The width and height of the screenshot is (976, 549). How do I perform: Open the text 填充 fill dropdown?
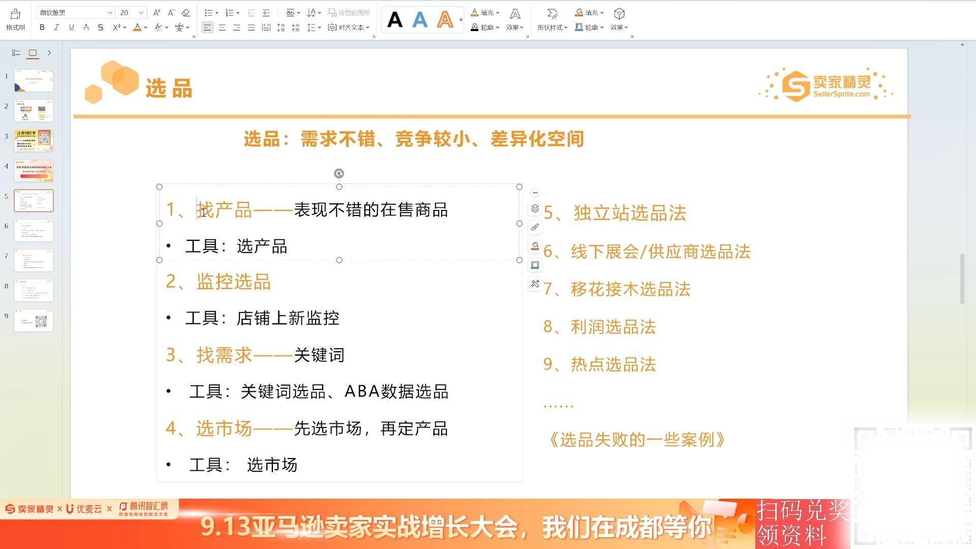point(485,13)
